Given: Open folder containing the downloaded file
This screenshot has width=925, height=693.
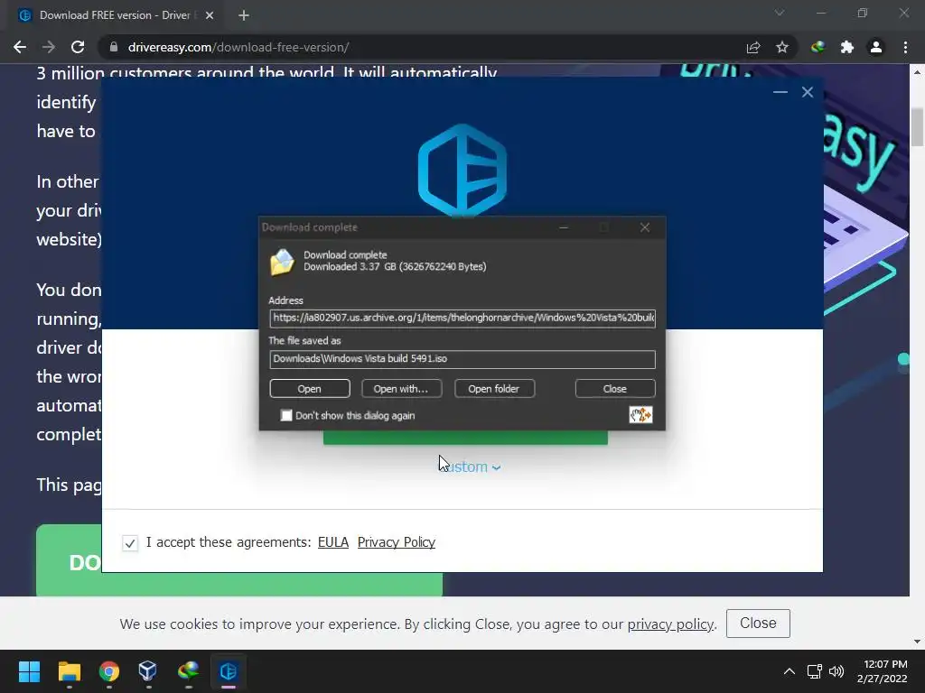Looking at the screenshot, I should [x=494, y=389].
